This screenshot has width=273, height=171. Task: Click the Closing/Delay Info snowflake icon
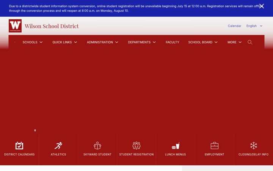tap(254, 146)
